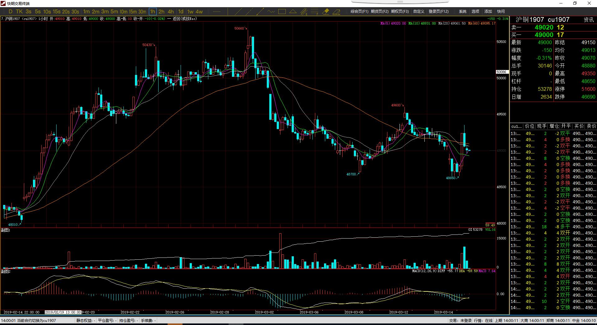Open the 登录页(F12) tab
Screen dimensions: 597x325
coord(438,12)
